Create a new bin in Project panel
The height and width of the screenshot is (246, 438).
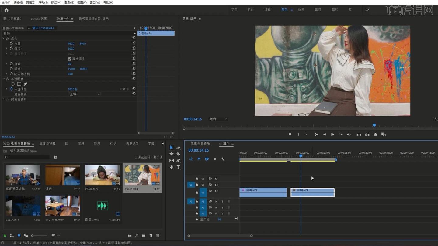[x=144, y=236]
